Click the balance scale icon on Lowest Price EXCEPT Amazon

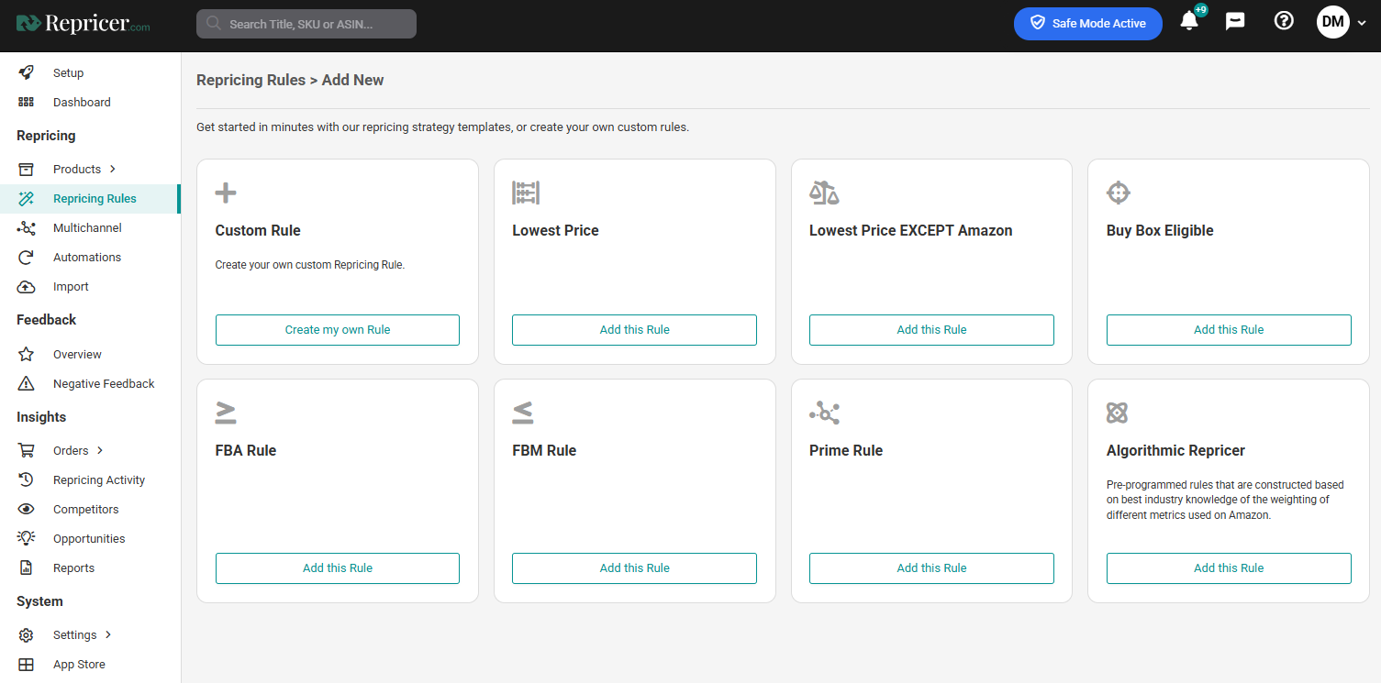(824, 193)
